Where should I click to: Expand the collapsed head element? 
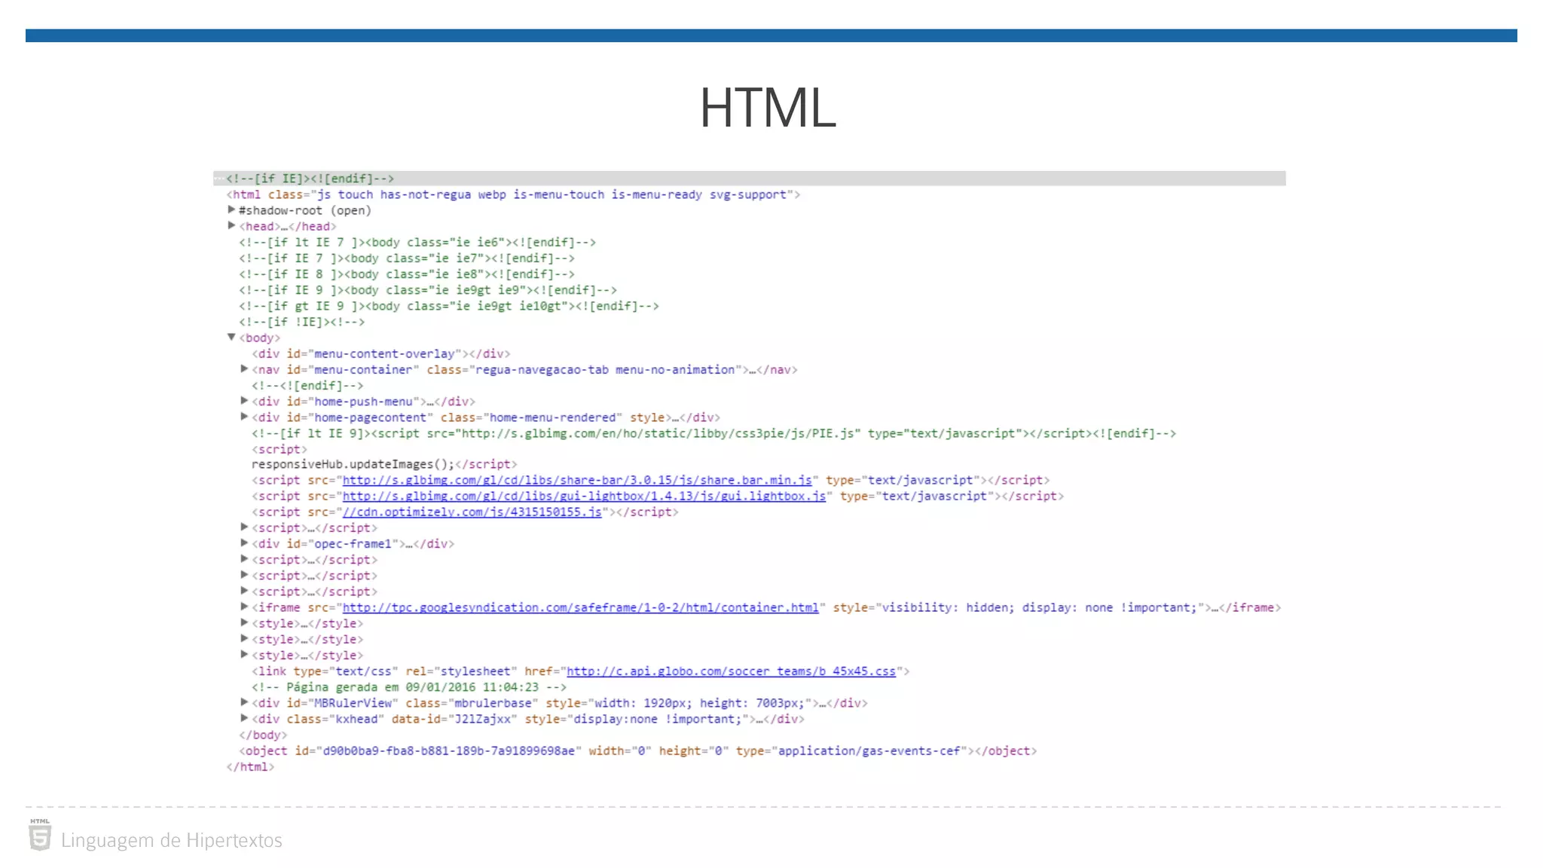[x=232, y=225]
